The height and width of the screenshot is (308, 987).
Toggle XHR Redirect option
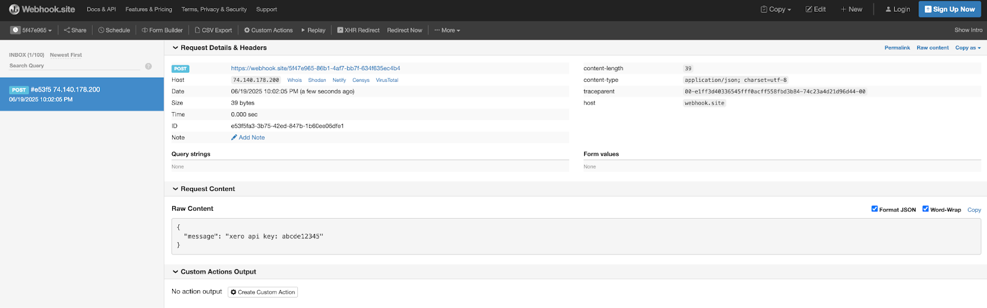[x=358, y=30]
